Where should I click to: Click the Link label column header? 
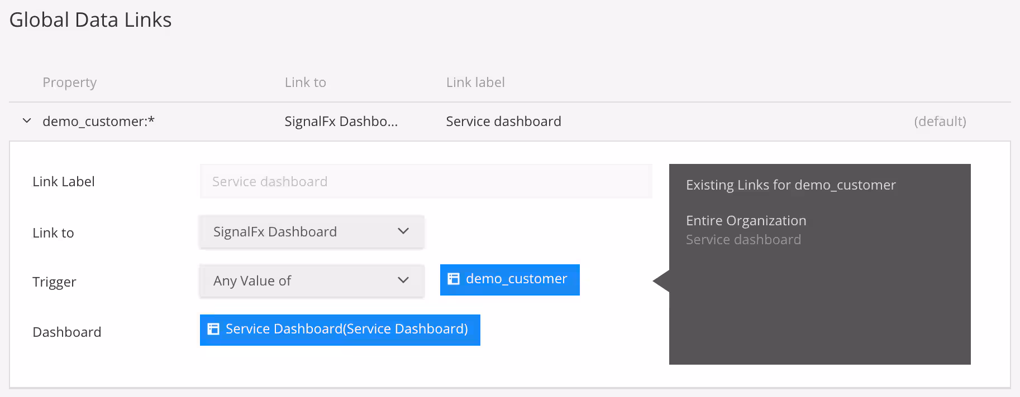475,83
